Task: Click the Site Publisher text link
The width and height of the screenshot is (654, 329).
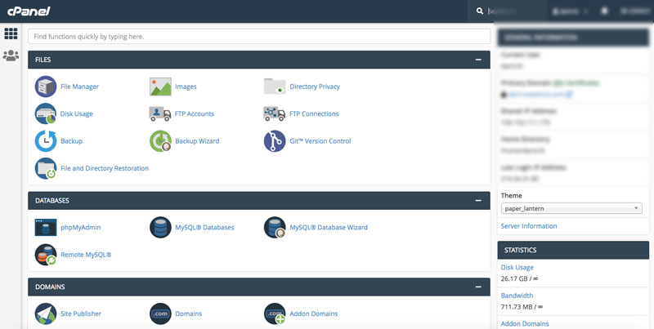Action: pos(81,313)
